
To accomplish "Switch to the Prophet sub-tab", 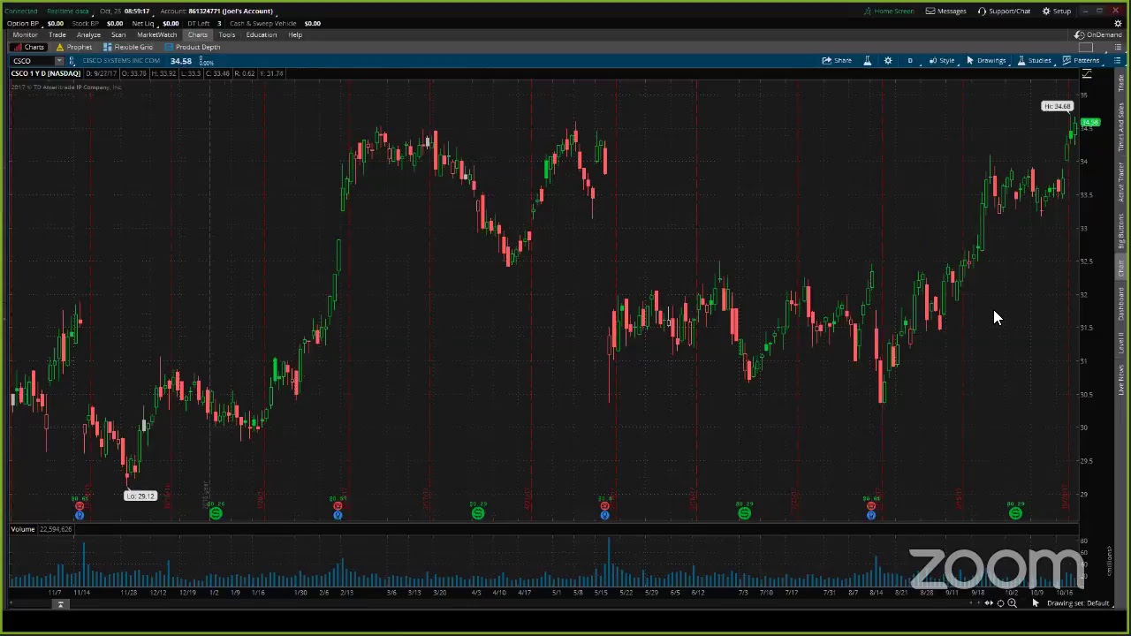I will click(74, 47).
